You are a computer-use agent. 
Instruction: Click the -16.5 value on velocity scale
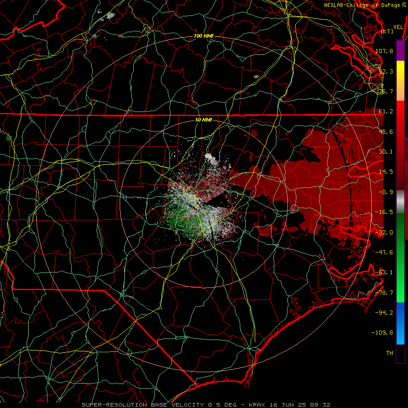[384, 212]
